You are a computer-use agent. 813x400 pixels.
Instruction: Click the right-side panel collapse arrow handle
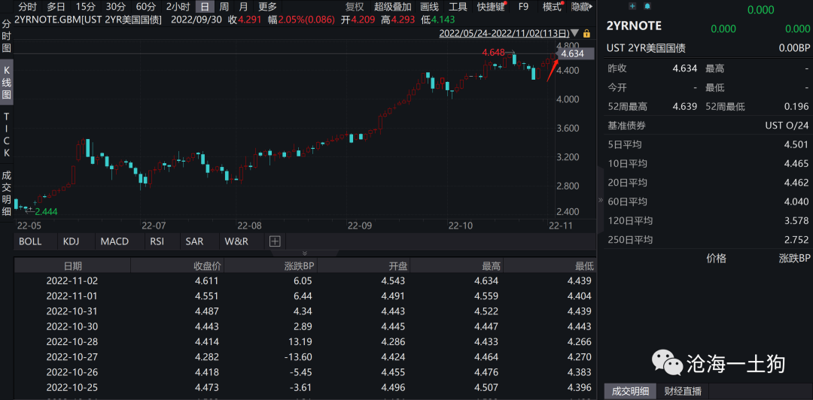(600, 201)
